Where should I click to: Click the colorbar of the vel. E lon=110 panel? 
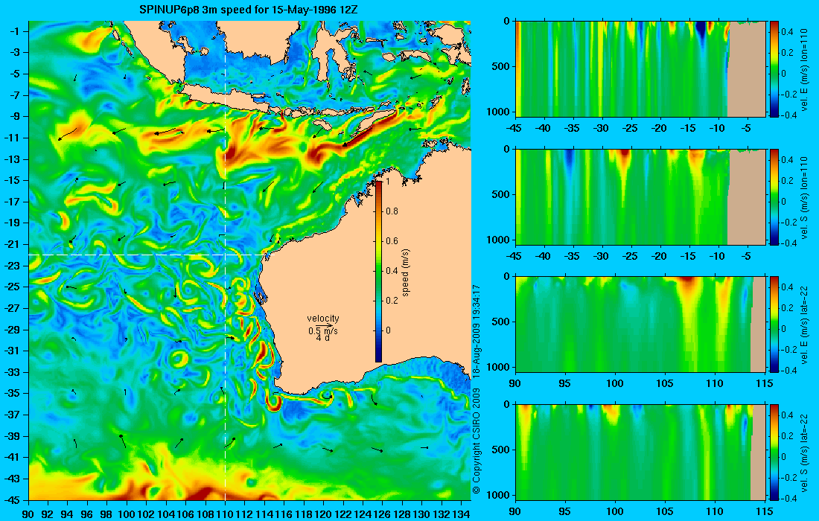click(x=774, y=69)
